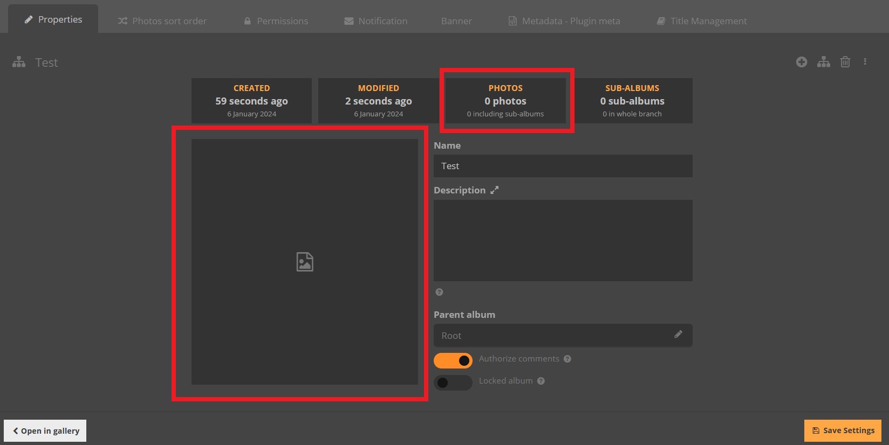Image resolution: width=889 pixels, height=445 pixels.
Task: Switch to Photos sort order tab
Action: [x=162, y=21]
